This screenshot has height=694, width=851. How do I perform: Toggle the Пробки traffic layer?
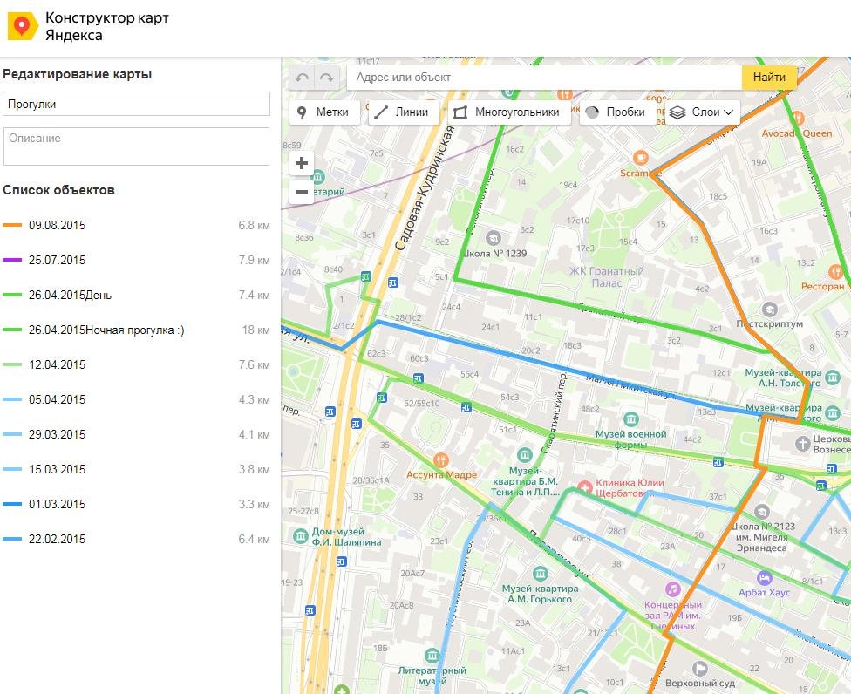tap(616, 112)
